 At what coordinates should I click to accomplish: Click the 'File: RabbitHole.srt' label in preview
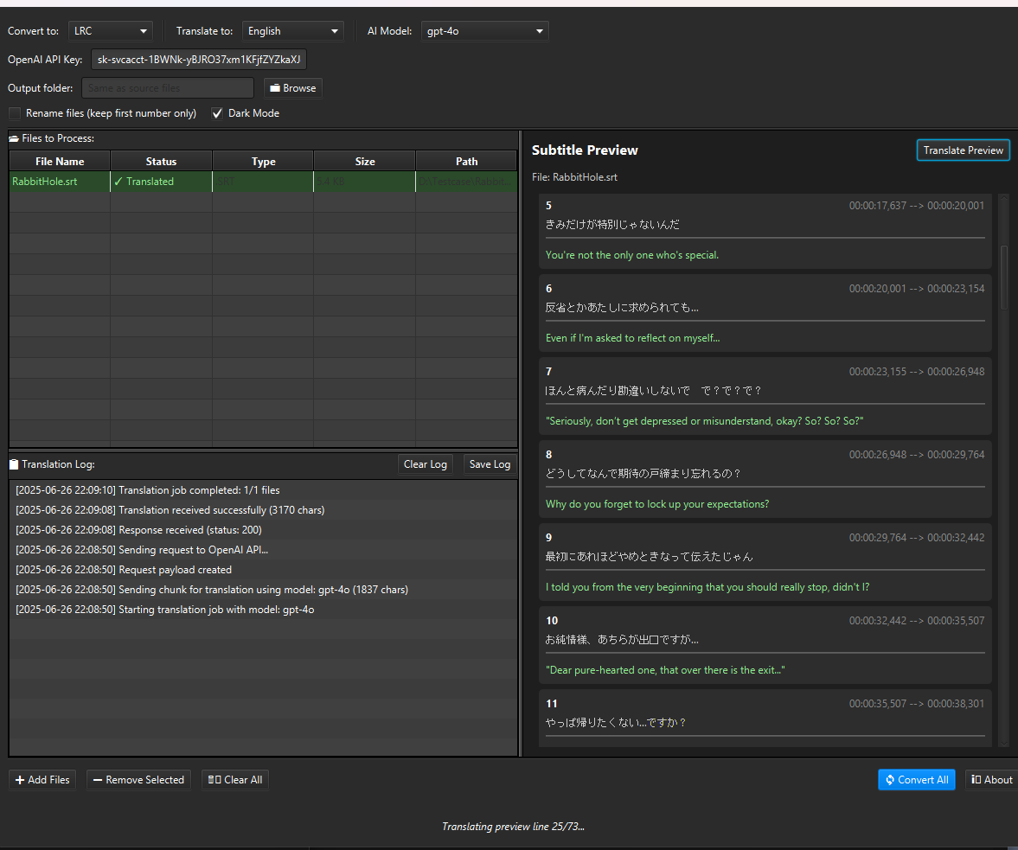click(574, 177)
